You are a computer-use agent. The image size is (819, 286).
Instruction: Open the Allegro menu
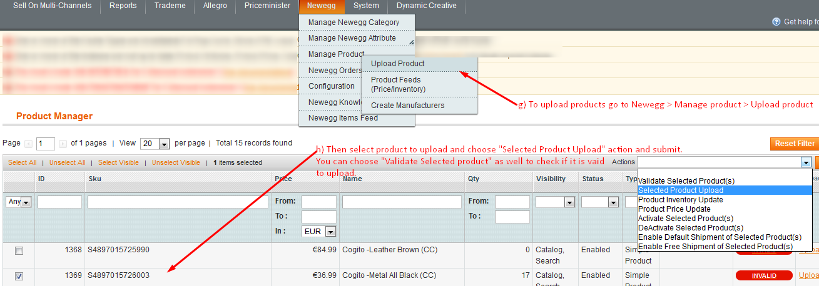215,6
